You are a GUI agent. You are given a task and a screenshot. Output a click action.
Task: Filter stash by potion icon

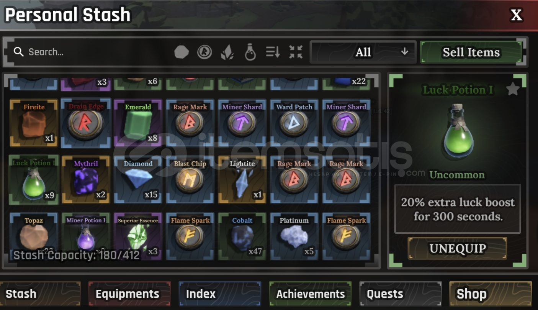250,52
